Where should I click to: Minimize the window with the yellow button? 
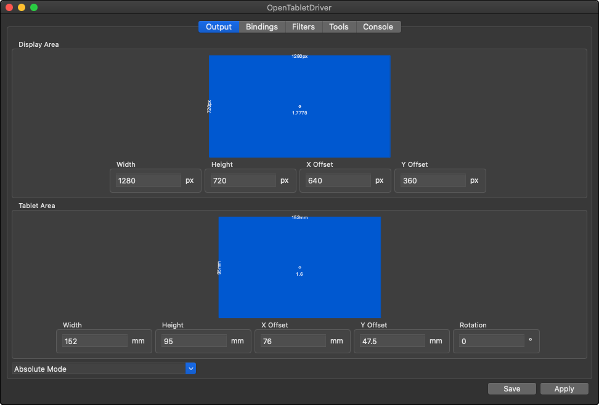(22, 7)
